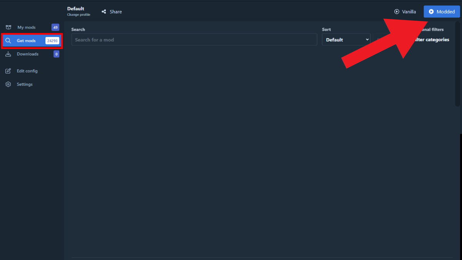Click the Change profile link
Screen dimensions: 462x260
tap(79, 15)
